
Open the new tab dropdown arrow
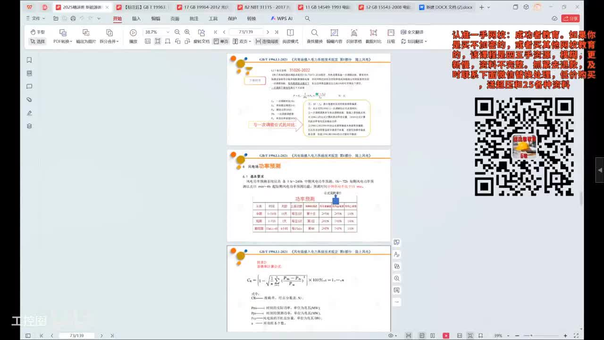(x=489, y=7)
